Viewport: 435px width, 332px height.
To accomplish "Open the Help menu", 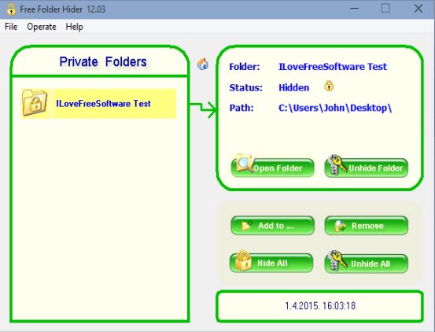I will click(x=75, y=27).
